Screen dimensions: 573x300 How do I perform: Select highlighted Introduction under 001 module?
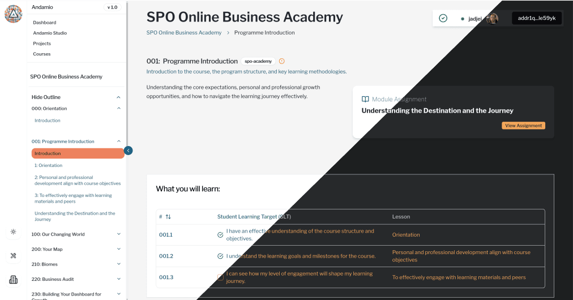(x=78, y=153)
